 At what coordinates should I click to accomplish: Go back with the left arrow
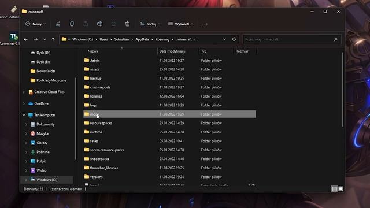coord(25,39)
